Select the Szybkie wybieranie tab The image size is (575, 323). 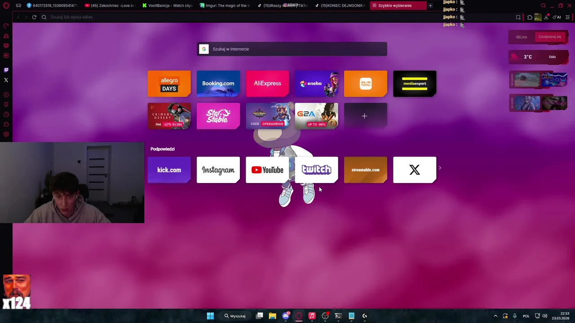tap(398, 5)
